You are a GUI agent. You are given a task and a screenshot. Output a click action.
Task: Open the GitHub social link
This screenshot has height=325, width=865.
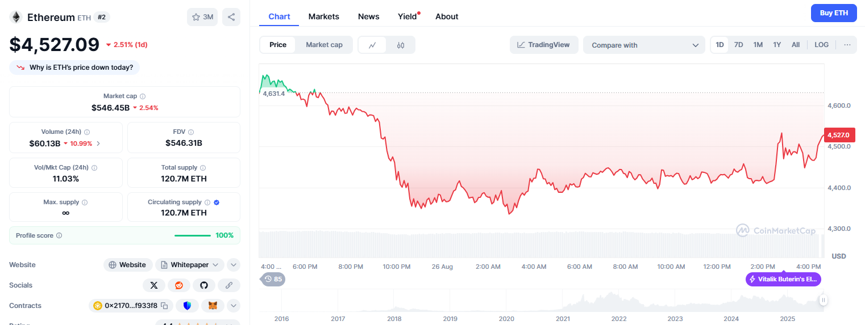204,285
